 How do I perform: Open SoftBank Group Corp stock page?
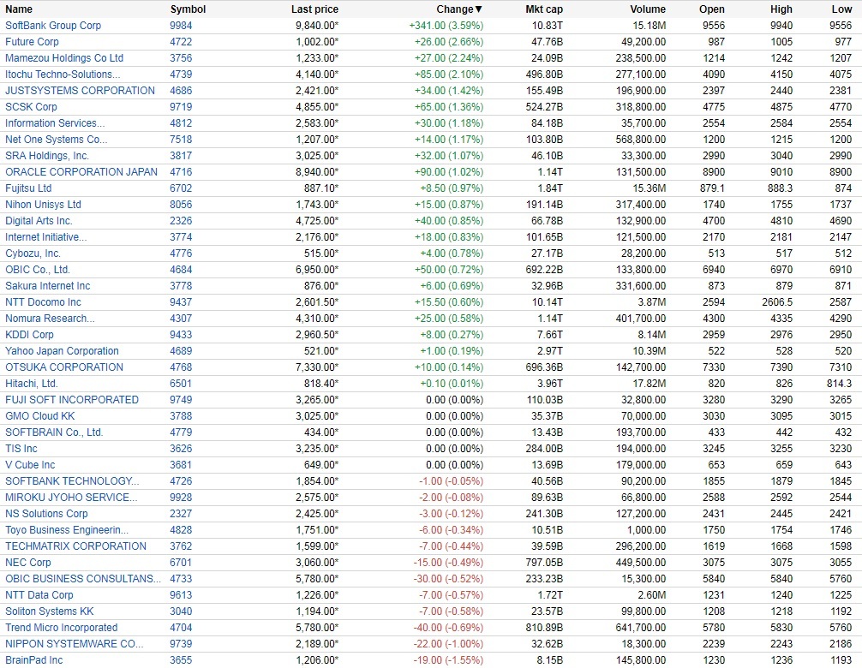pos(53,26)
